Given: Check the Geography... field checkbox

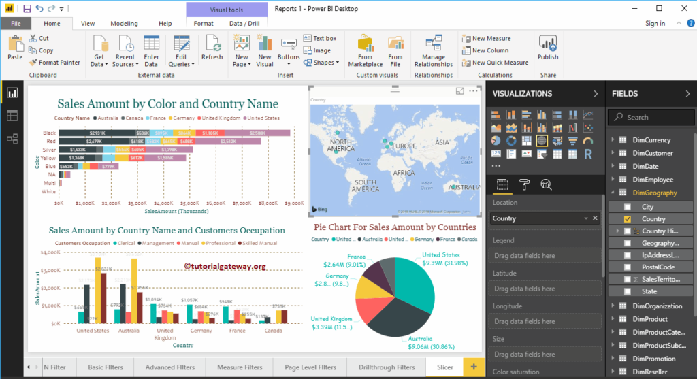Looking at the screenshot, I should pyautogui.click(x=627, y=243).
